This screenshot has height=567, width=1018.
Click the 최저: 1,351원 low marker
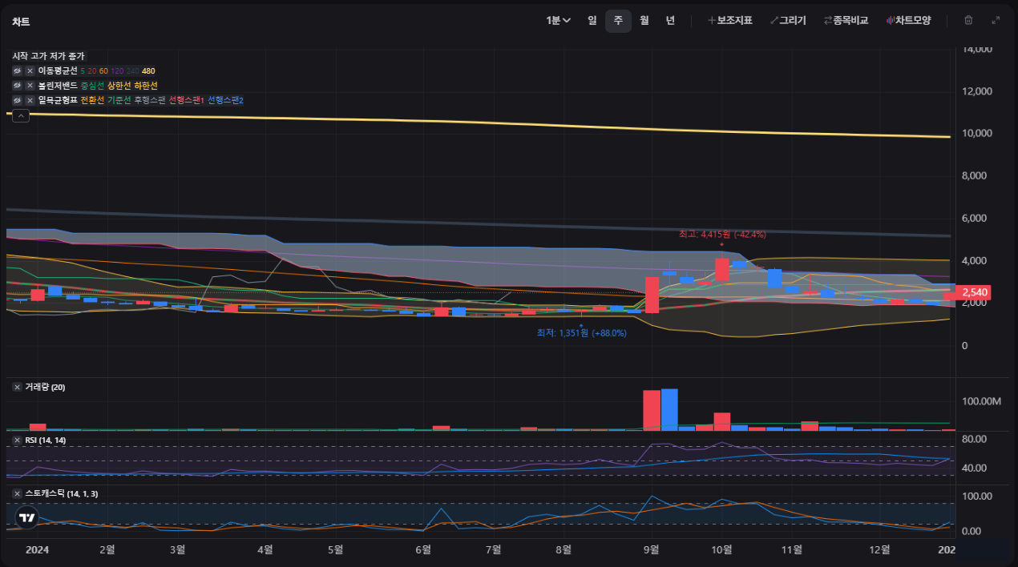point(581,332)
